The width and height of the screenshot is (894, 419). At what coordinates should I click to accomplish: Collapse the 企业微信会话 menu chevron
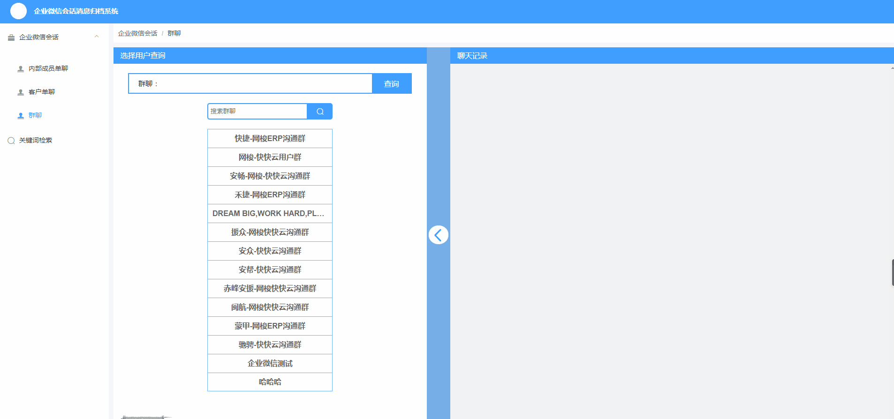[x=97, y=37]
